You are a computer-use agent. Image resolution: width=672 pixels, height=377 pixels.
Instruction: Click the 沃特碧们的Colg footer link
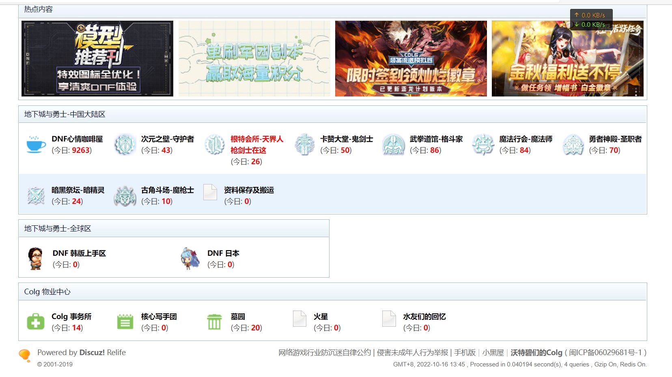coord(536,353)
